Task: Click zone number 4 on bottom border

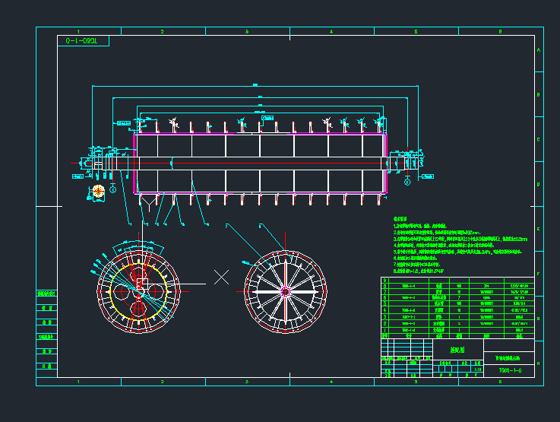Action: (x=331, y=381)
